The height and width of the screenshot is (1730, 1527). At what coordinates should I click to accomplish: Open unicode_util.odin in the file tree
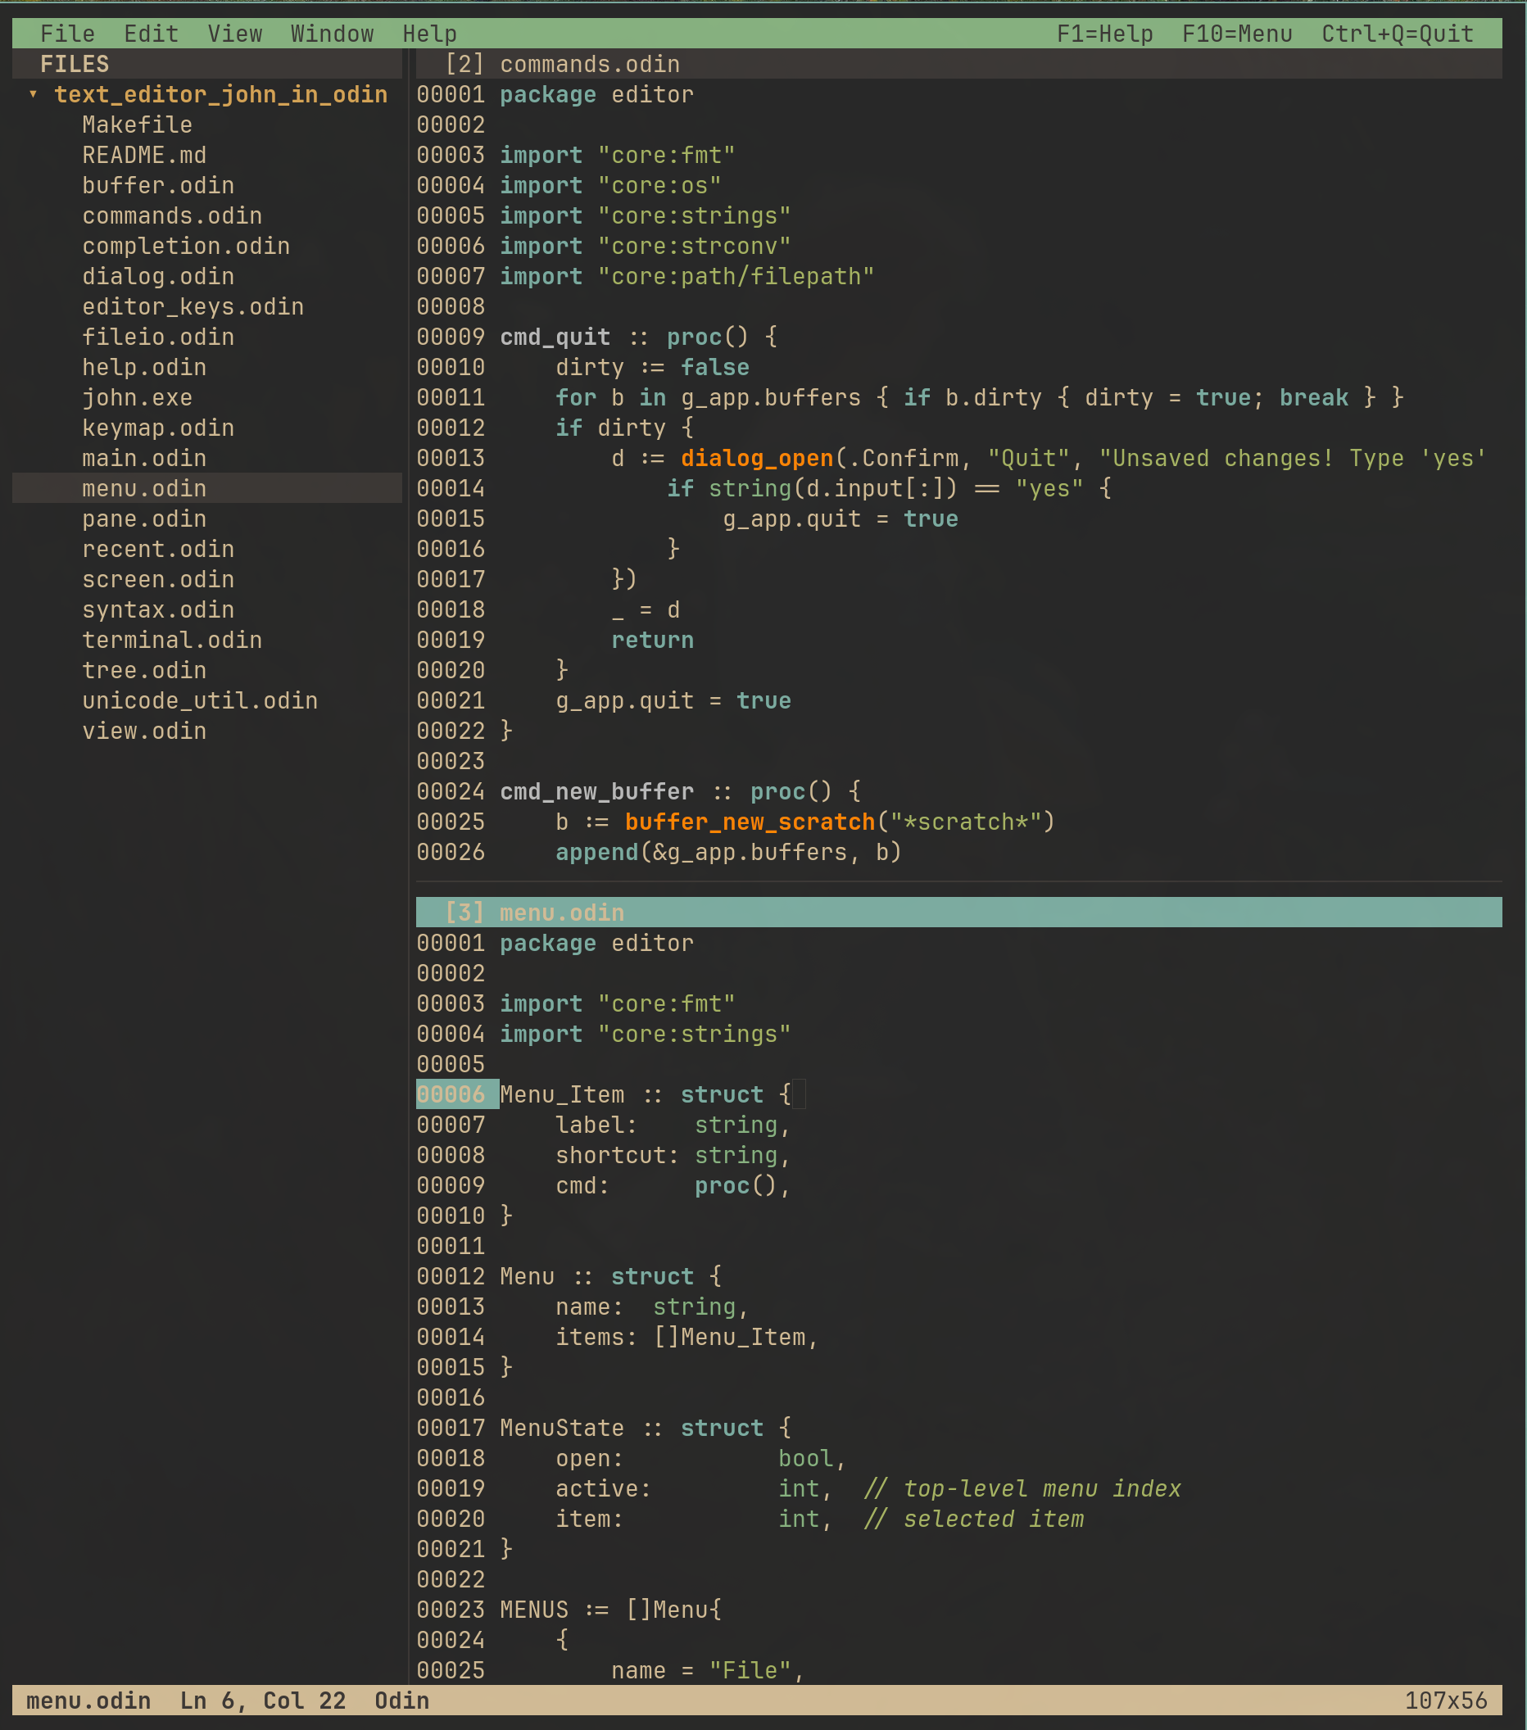point(200,702)
